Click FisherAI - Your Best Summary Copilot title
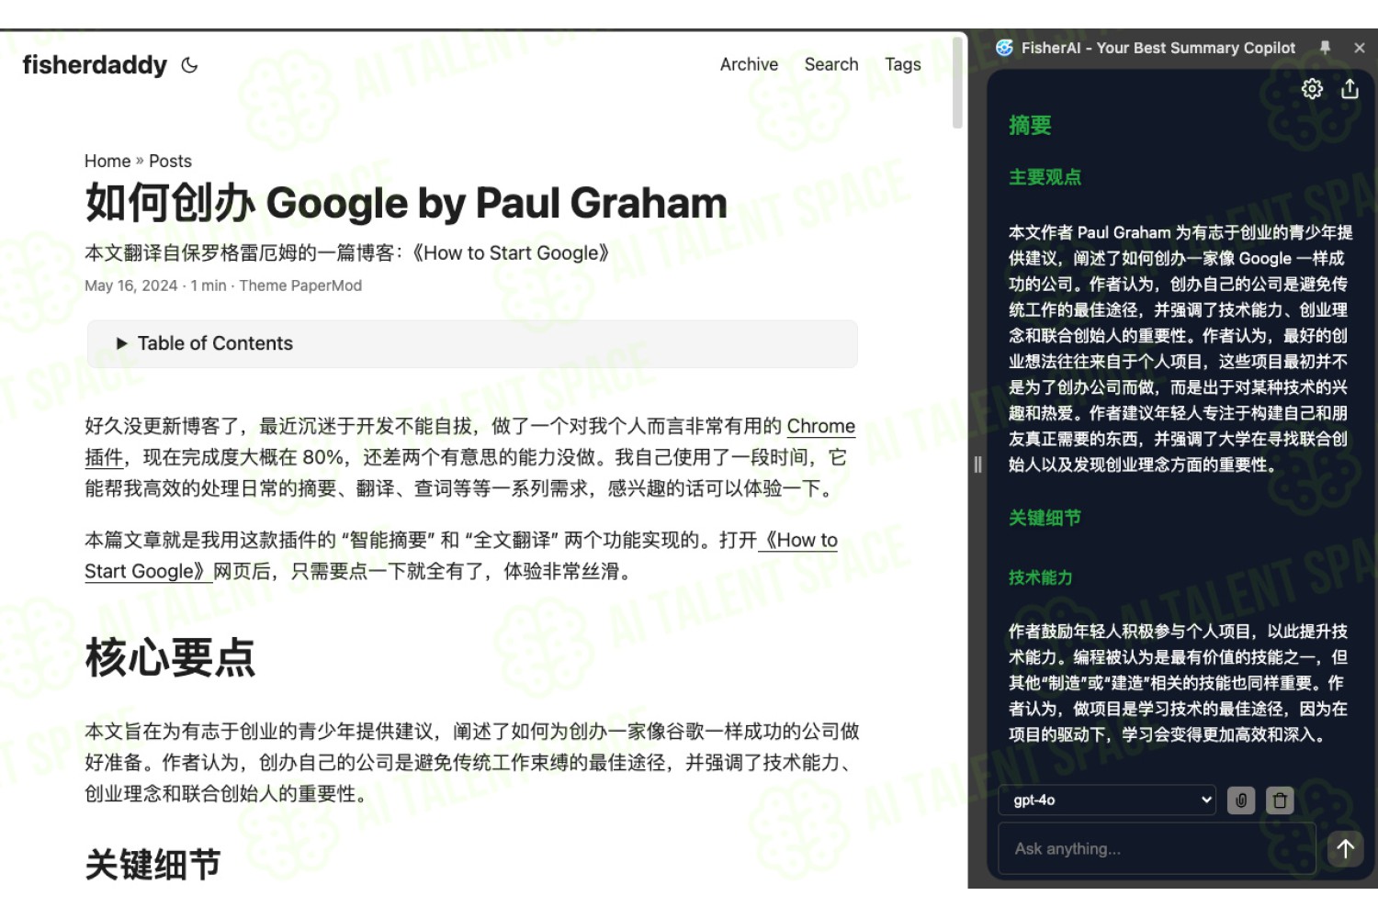Screen dimensions: 1378x918 1158,48
